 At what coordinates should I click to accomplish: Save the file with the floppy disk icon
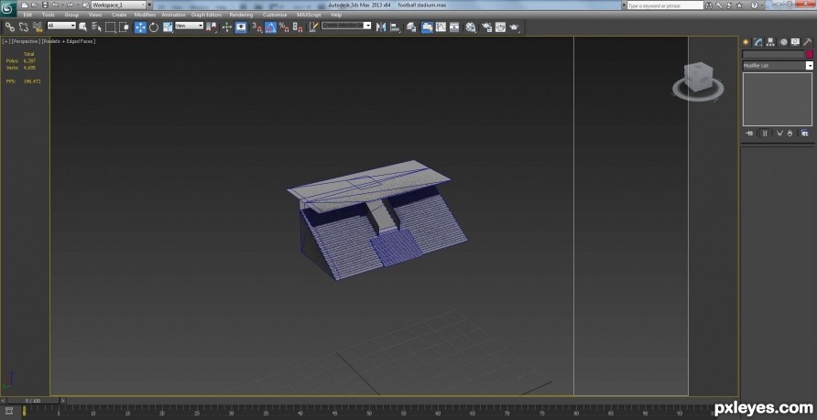click(45, 5)
